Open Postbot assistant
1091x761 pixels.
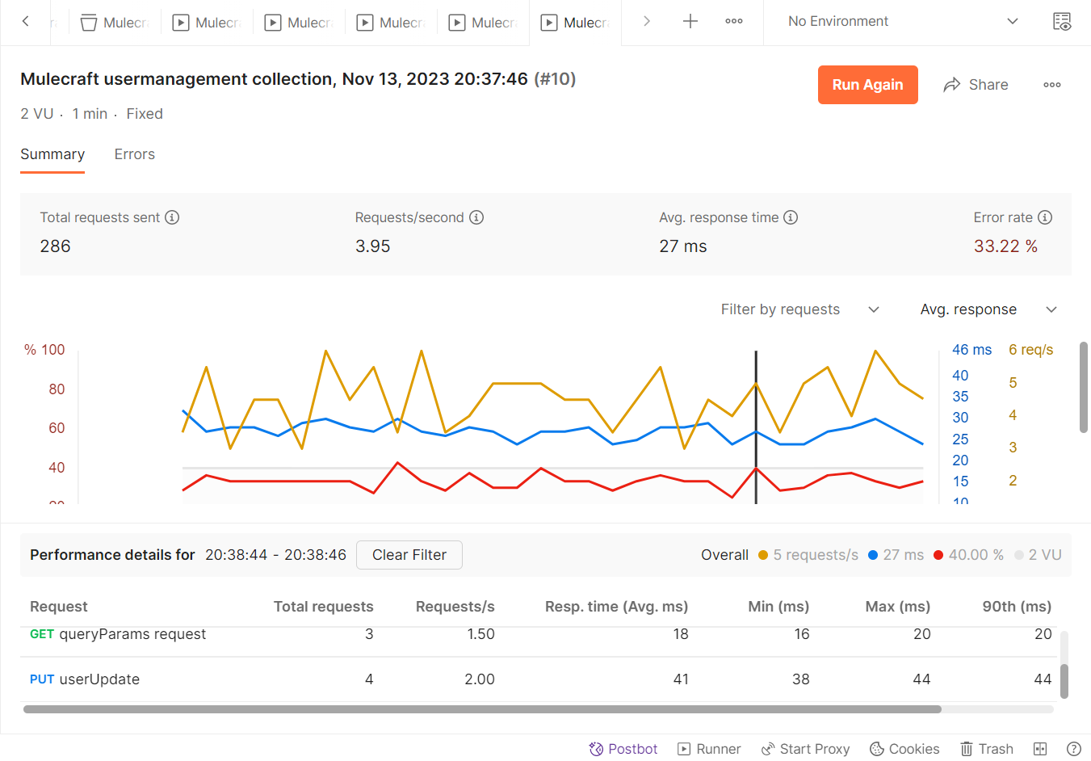[x=623, y=749]
